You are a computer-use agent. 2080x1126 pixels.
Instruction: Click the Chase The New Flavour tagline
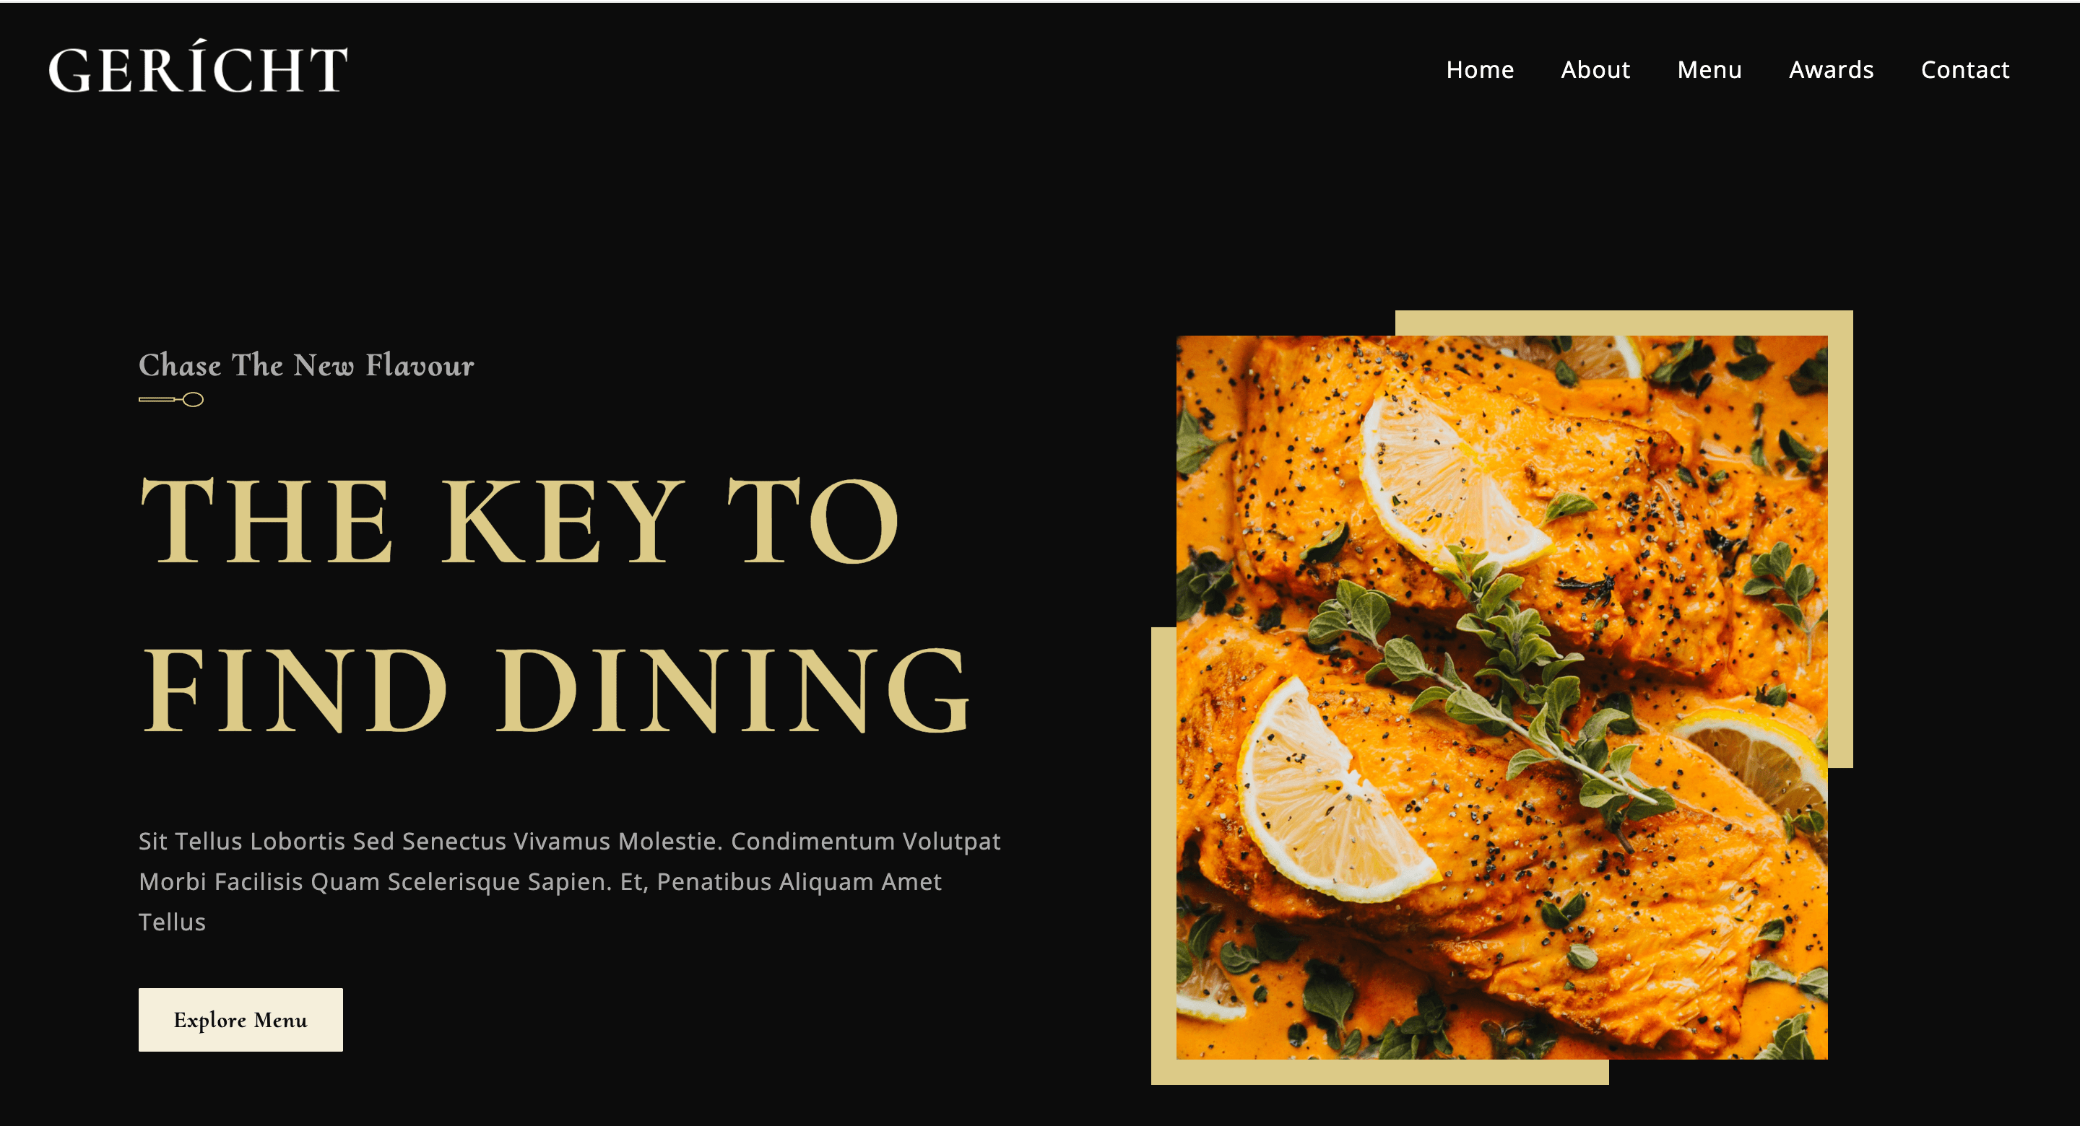[306, 365]
